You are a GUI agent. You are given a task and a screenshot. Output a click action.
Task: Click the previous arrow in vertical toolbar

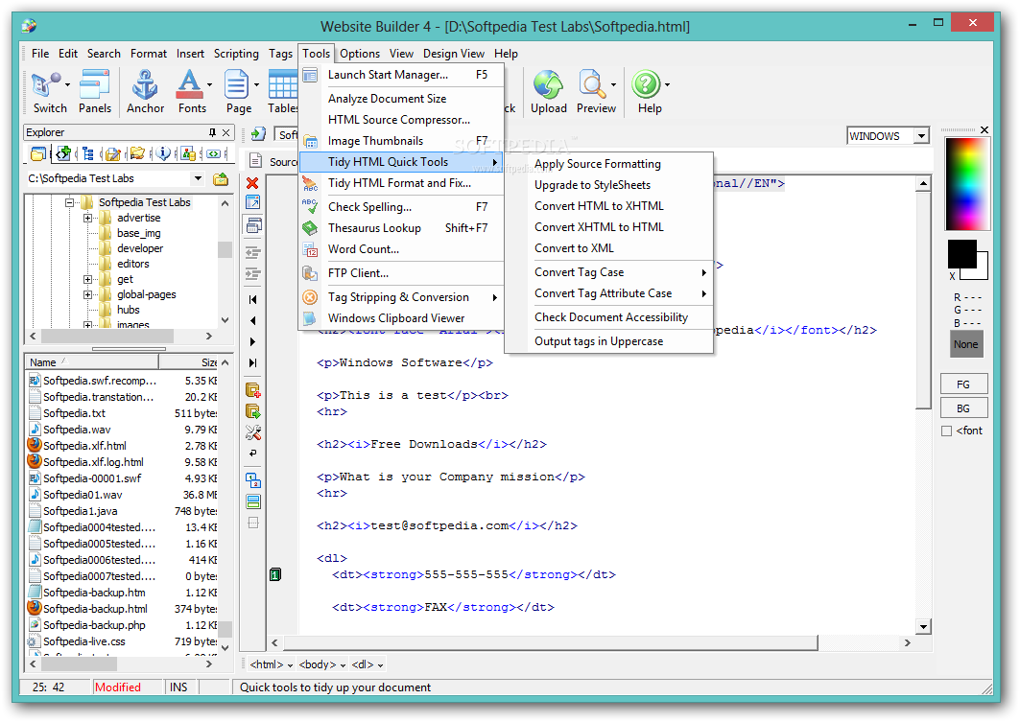(x=253, y=320)
